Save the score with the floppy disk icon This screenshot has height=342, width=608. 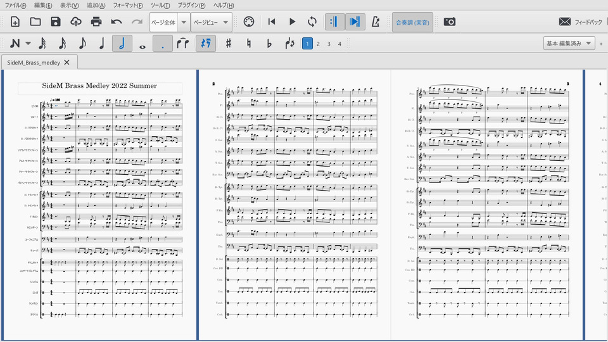tap(56, 22)
